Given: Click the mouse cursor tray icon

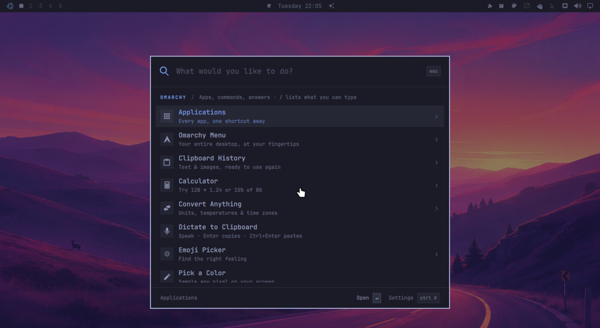Looking at the screenshot, I should (552, 6).
